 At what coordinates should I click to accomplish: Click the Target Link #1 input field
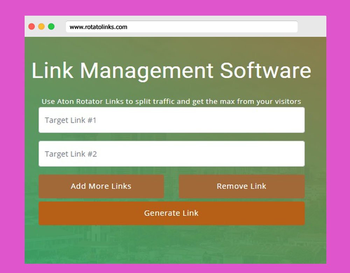(171, 120)
